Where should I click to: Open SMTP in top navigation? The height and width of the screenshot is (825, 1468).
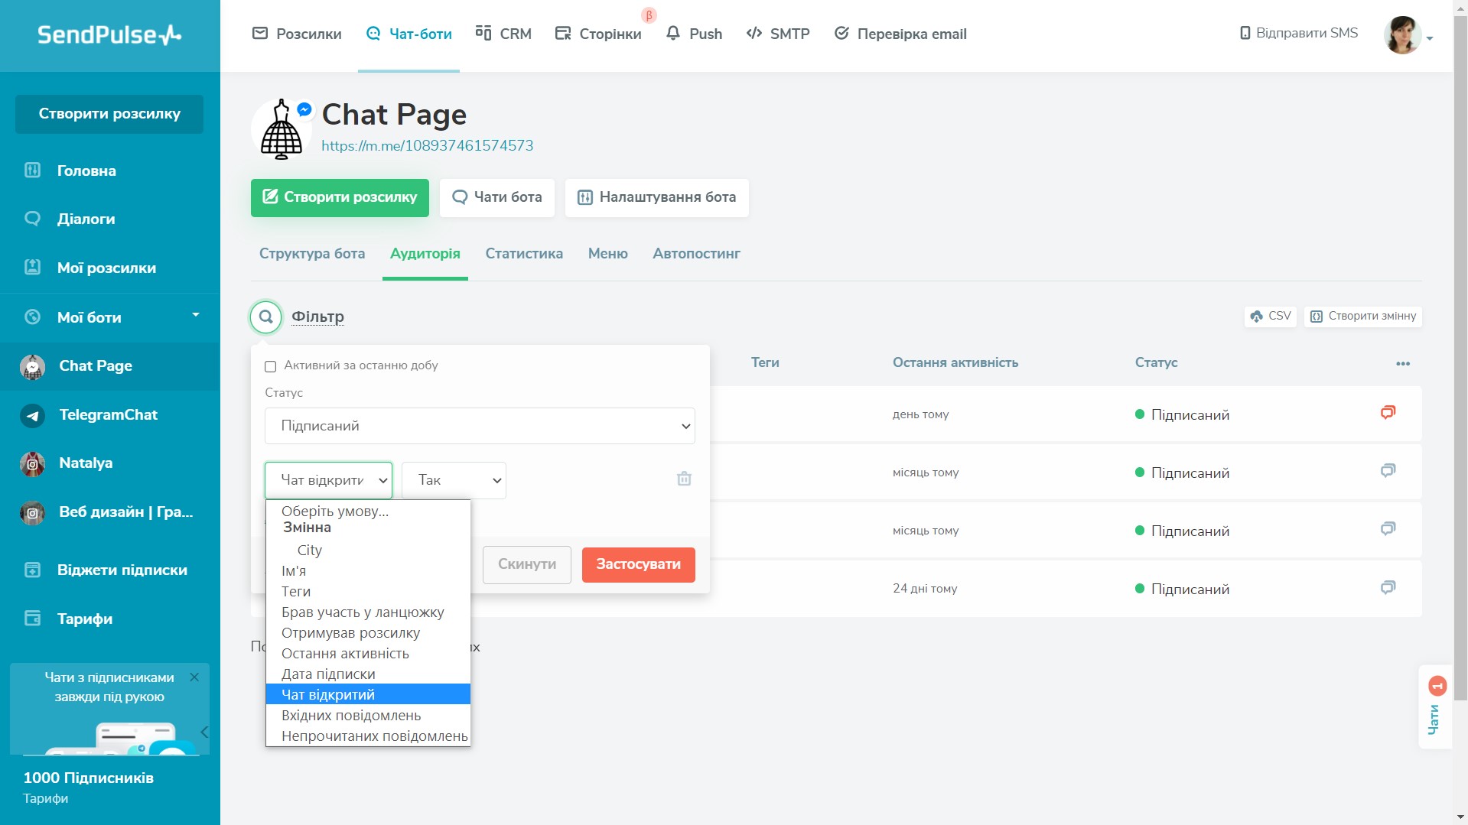pos(778,34)
